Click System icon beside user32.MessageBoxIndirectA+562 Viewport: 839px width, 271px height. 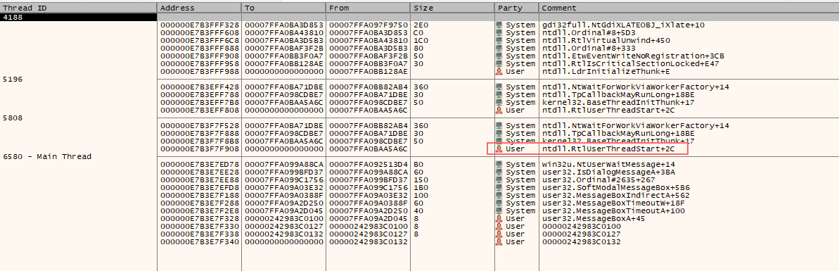[x=500, y=196]
